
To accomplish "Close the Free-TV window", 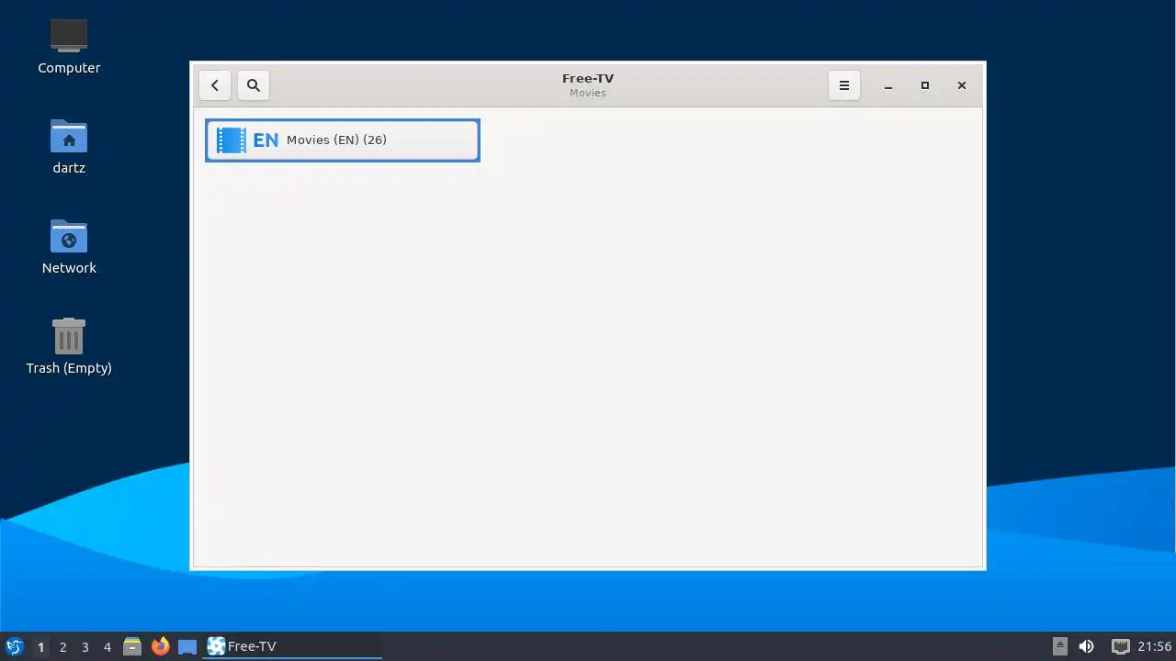I will click(x=962, y=85).
